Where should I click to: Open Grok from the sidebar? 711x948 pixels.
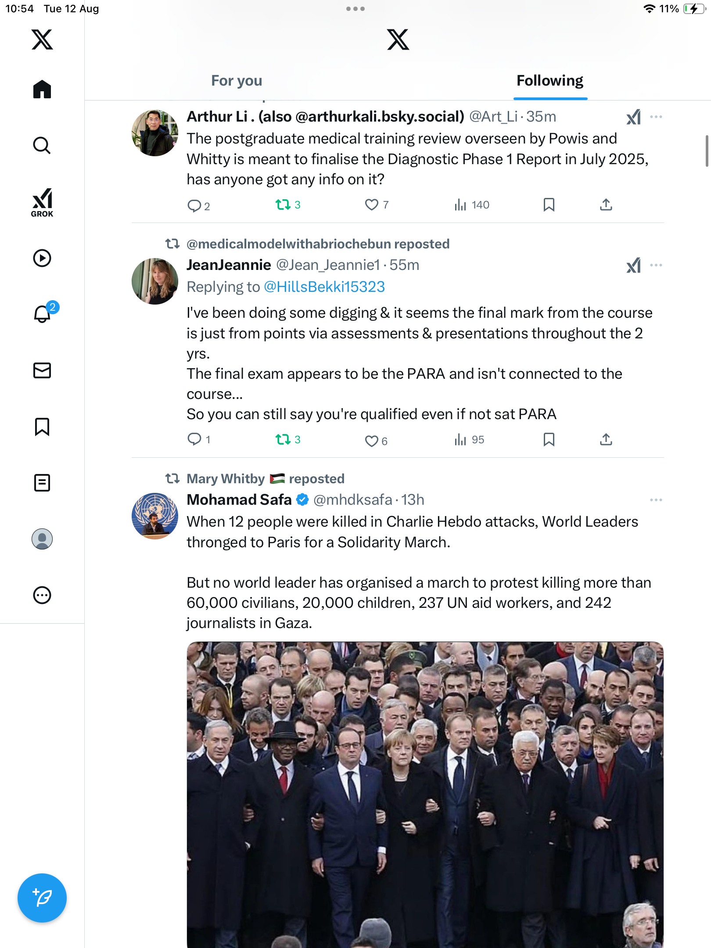pos(42,203)
